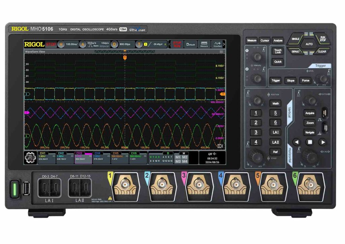Screen dimensions: 345x244
Task: Toggle channel 2 with the 2 key
Action: (256, 123)
